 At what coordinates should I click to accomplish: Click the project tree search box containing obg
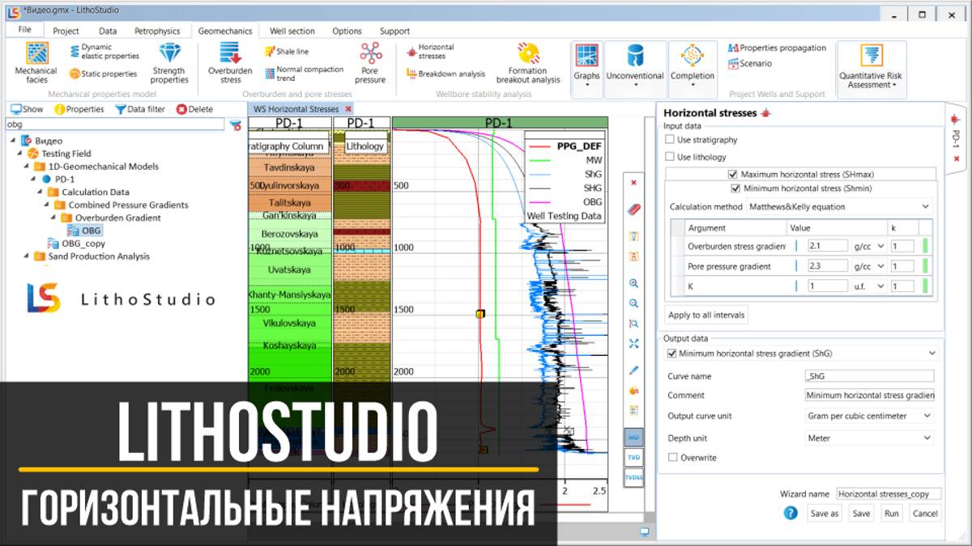[x=117, y=125]
